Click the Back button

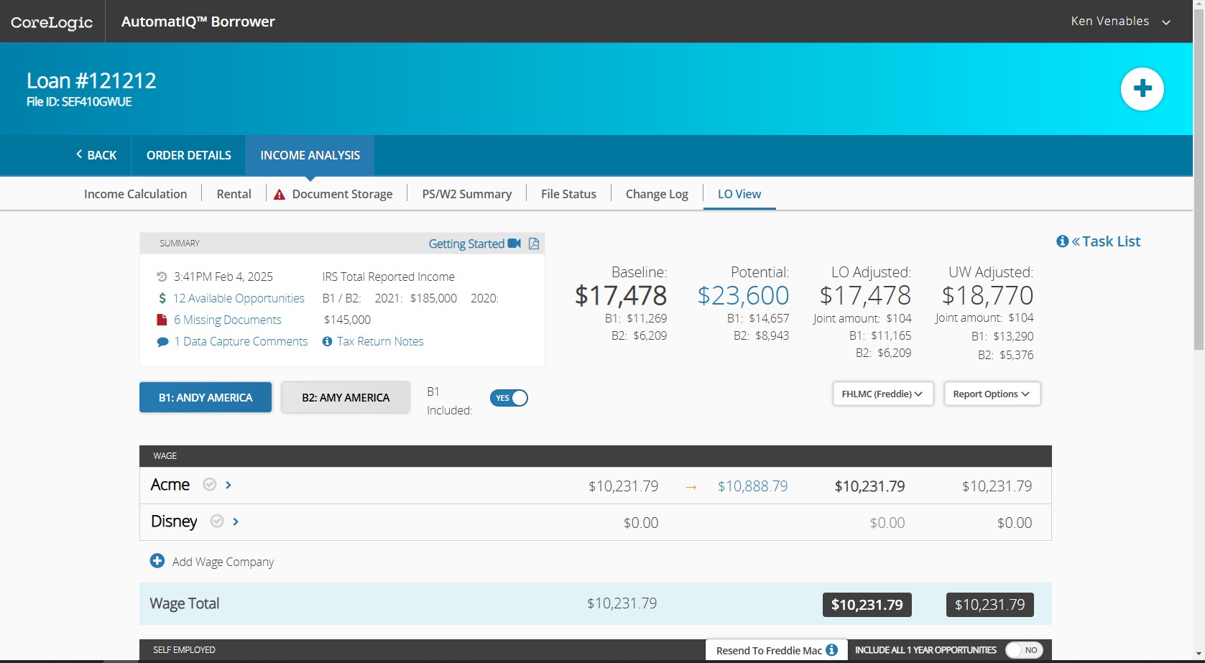coord(96,155)
